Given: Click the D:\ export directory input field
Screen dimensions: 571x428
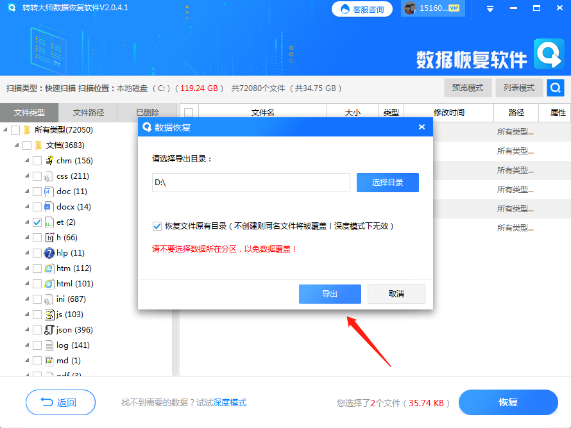Looking at the screenshot, I should click(250, 183).
